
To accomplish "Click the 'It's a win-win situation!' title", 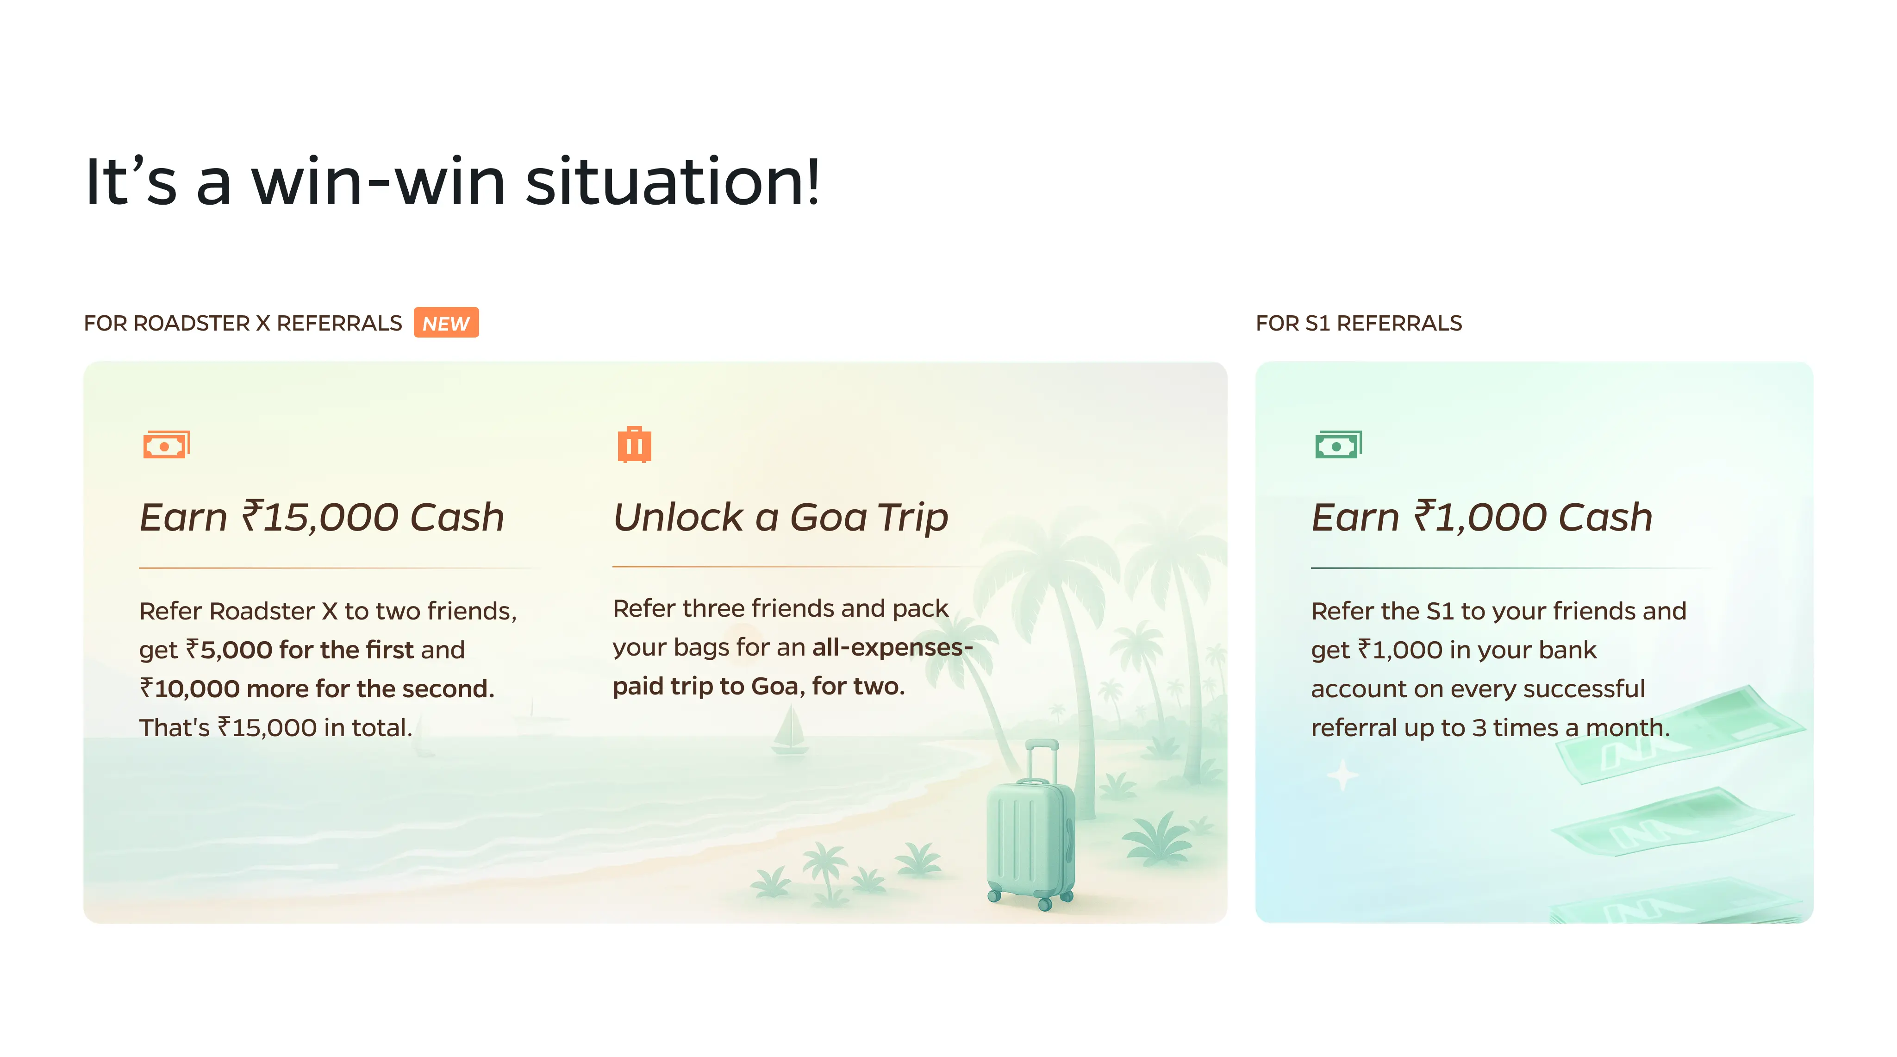I will coord(452,182).
